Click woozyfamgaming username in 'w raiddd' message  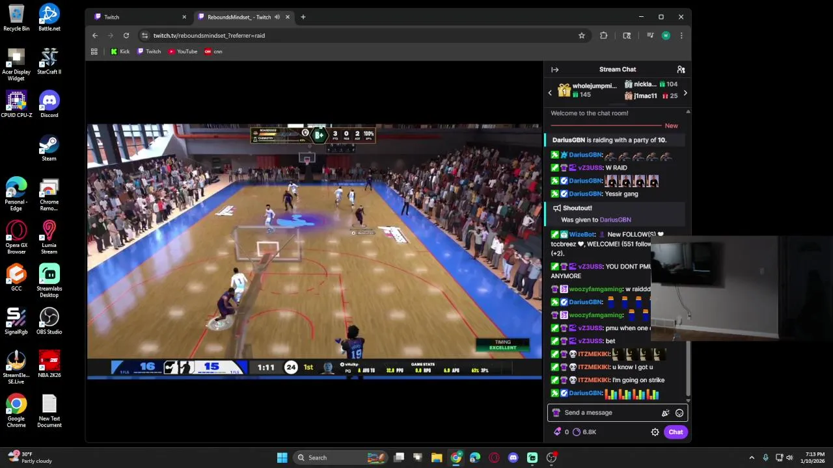tap(595, 289)
